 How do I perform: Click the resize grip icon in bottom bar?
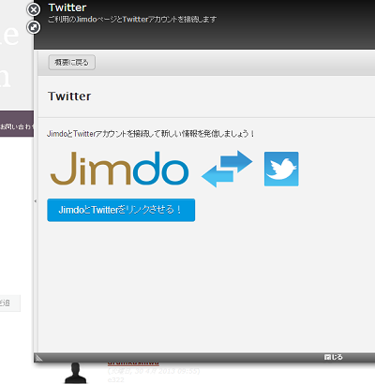(38, 358)
